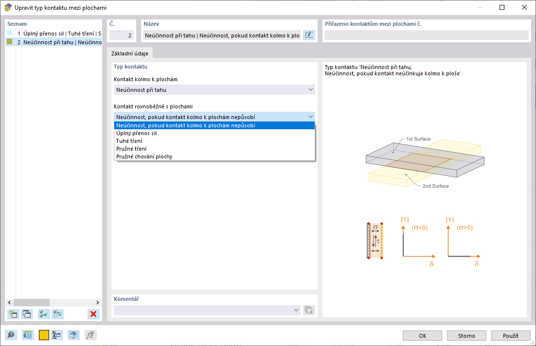Image resolution: width=536 pixels, height=346 pixels.
Task: Click the formula fx icon
Action: point(90,335)
